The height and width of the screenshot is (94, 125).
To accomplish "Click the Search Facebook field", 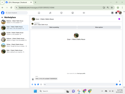I will click(x=16, y=13).
